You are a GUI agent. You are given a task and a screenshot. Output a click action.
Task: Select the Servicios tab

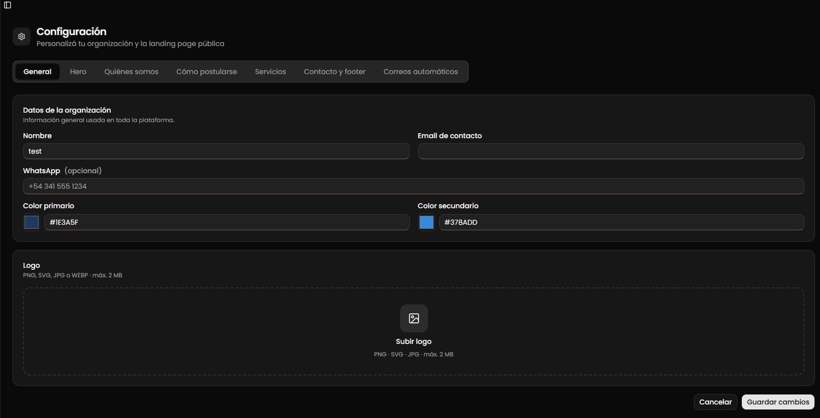(270, 72)
